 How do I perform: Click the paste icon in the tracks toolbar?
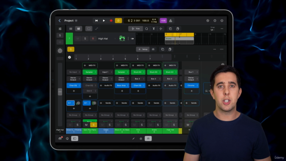coord(177,29)
